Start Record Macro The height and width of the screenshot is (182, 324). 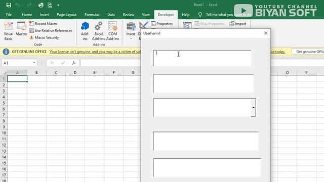[x=43, y=24]
